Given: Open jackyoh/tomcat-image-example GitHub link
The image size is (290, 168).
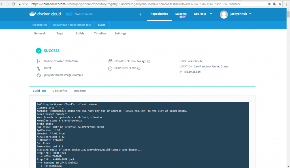Looking at the screenshot, I should coord(63,75).
